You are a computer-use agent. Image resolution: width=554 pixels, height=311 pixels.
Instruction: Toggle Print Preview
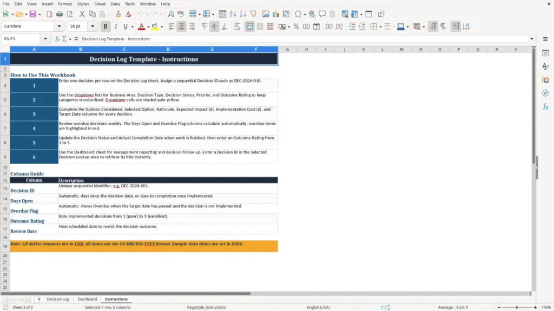(70, 14)
